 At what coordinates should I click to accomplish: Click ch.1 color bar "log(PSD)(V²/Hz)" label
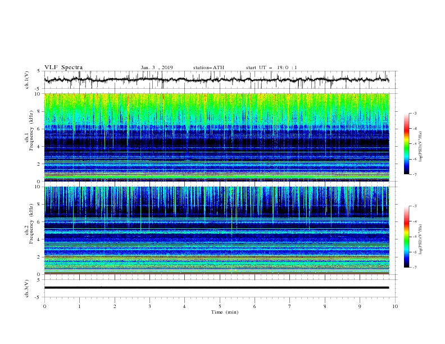point(421,147)
